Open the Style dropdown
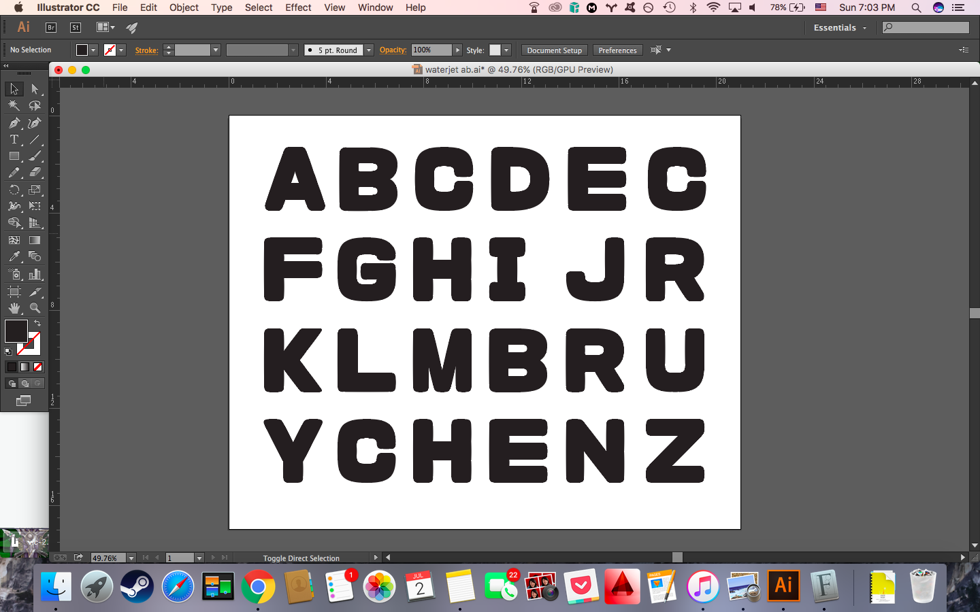 506,50
